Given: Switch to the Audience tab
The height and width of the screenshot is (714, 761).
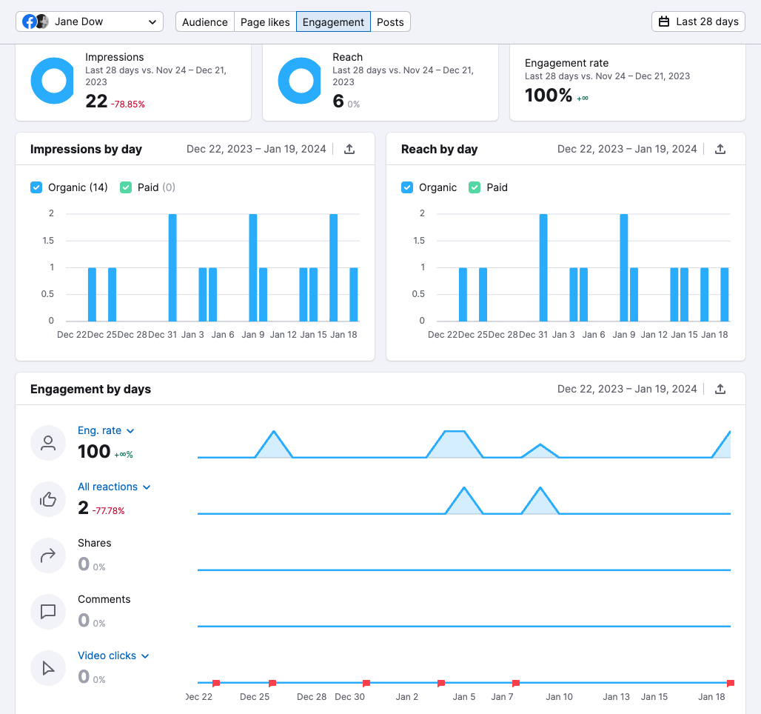Looking at the screenshot, I should pos(205,21).
